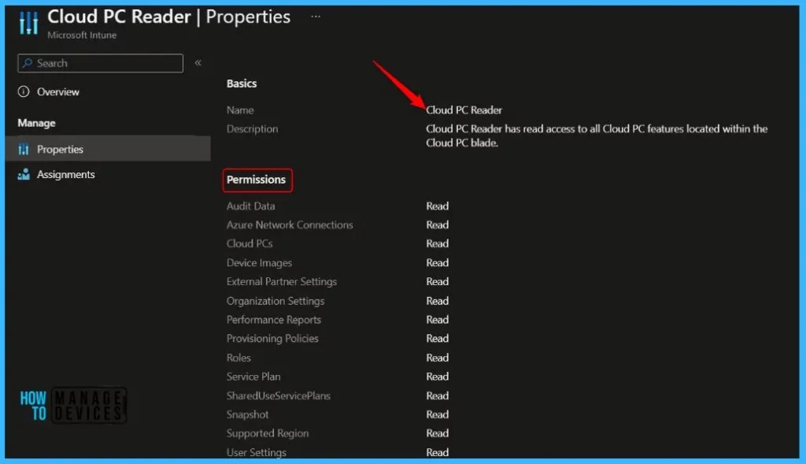The image size is (806, 464).
Task: Click the Permissions section heading
Action: pos(256,180)
